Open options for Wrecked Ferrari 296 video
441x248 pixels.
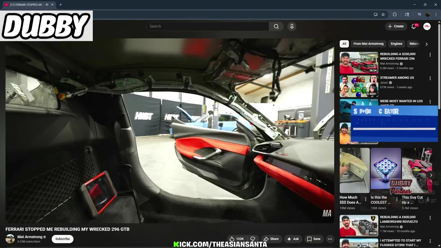point(430,55)
